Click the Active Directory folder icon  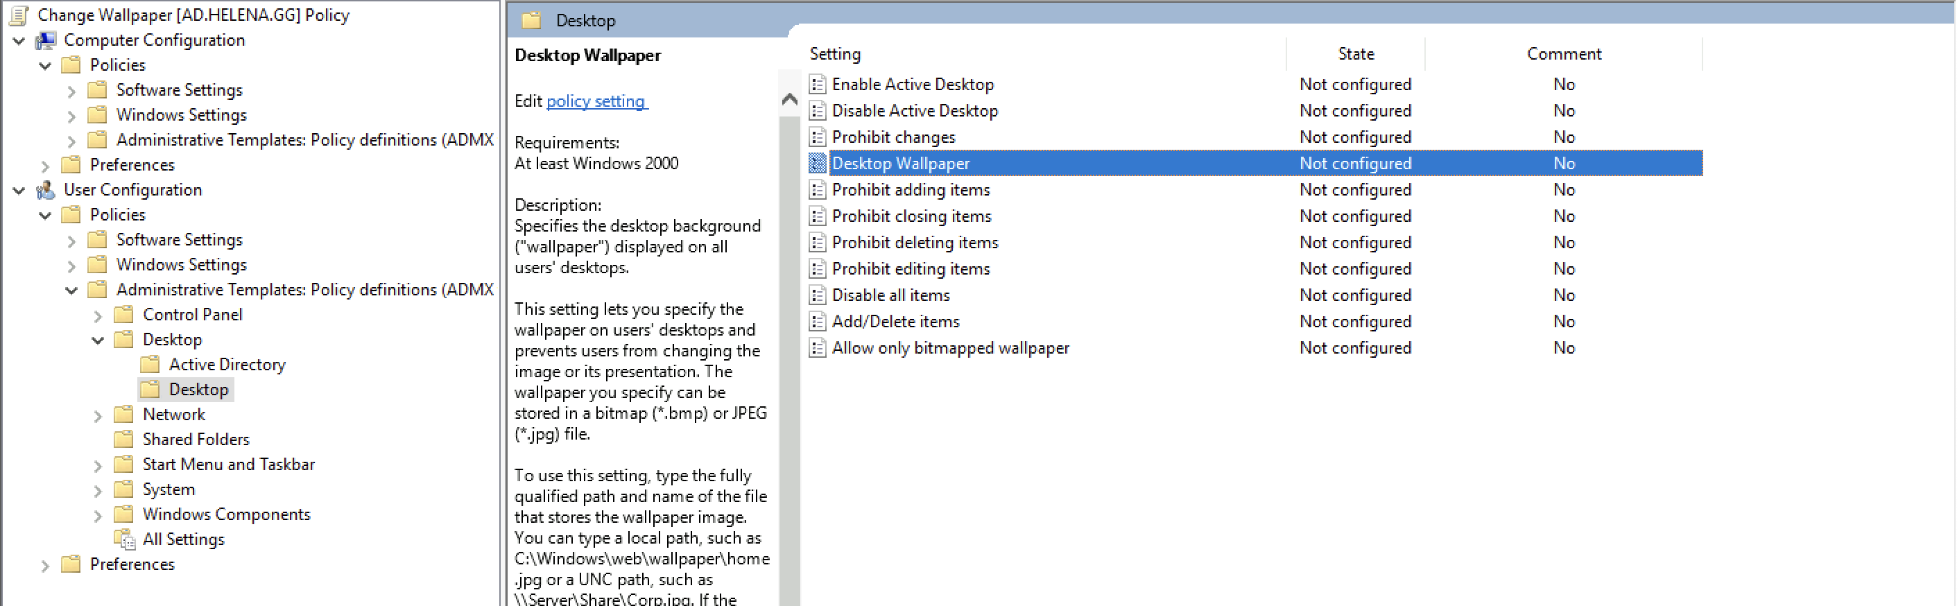(150, 365)
